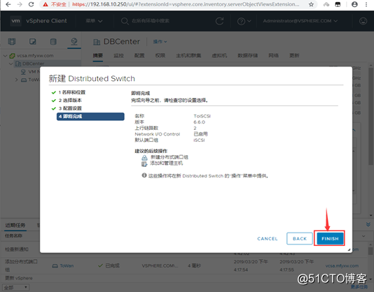Image resolution: width=374 pixels, height=292 pixels.
Task: Switch to Hosts and Clusters view icon
Action: coord(12,42)
